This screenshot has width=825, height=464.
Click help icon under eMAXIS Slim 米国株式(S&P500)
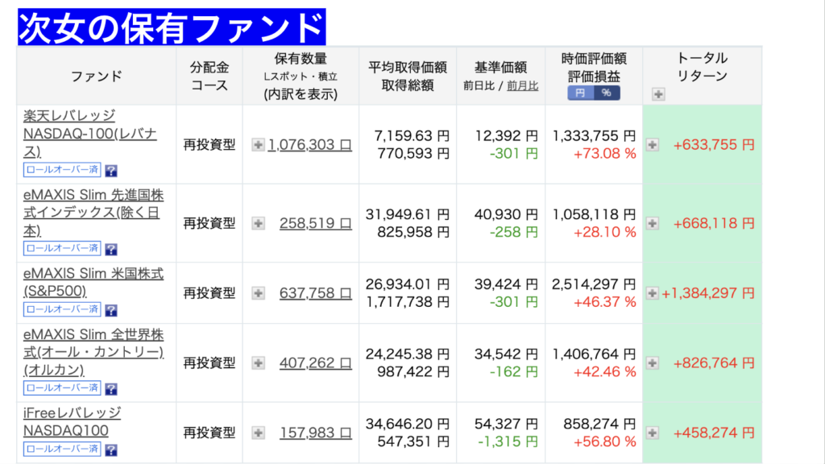(111, 310)
